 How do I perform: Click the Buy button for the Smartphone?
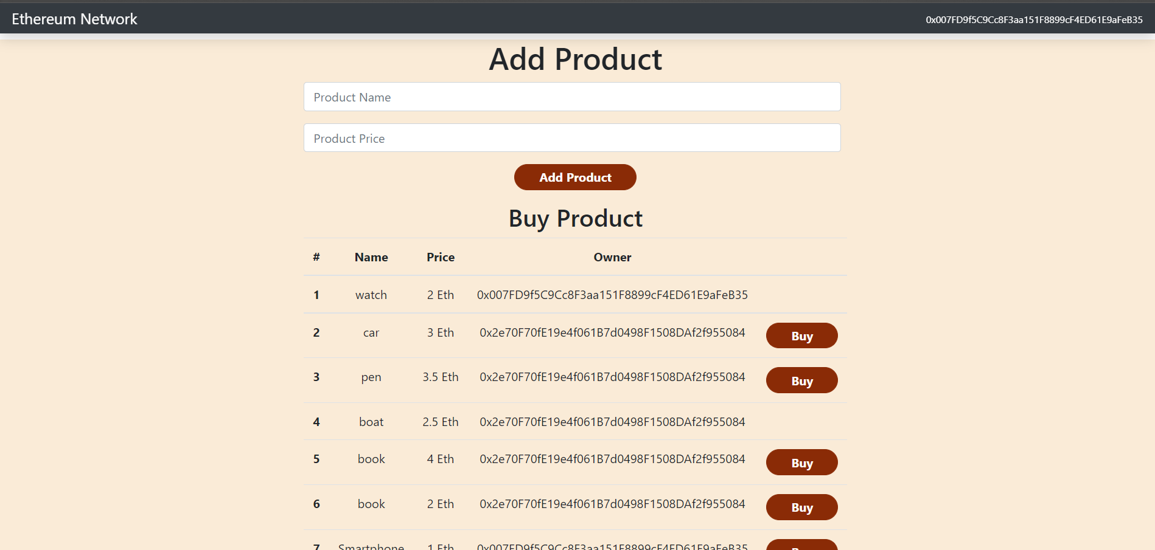[x=801, y=546]
